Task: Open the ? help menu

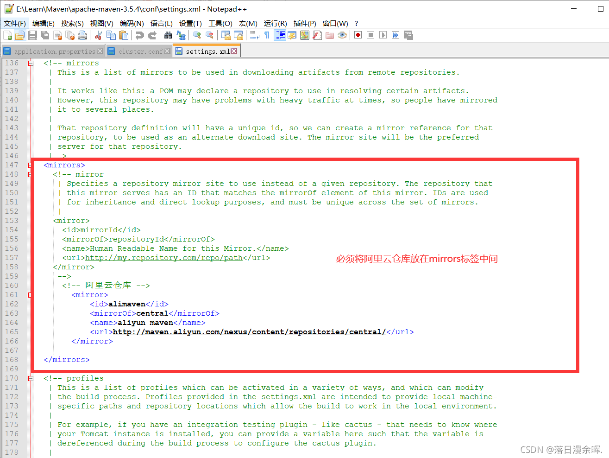Action: tap(356, 23)
